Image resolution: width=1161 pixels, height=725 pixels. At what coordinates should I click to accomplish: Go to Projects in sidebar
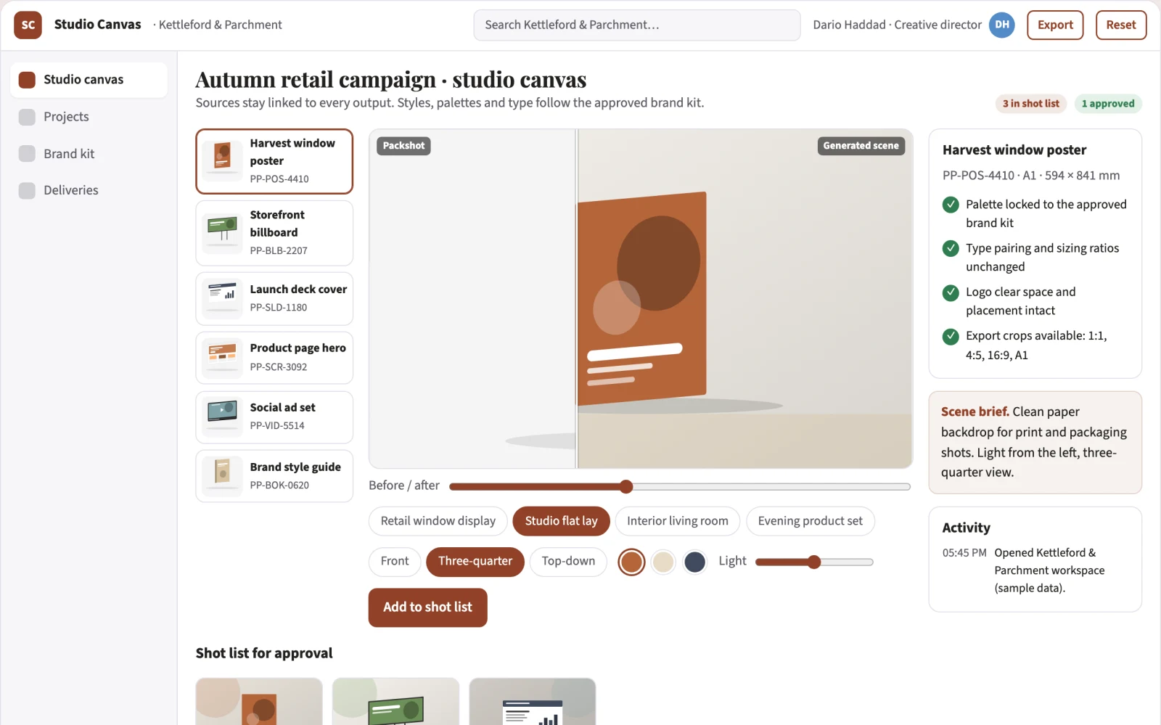click(89, 117)
